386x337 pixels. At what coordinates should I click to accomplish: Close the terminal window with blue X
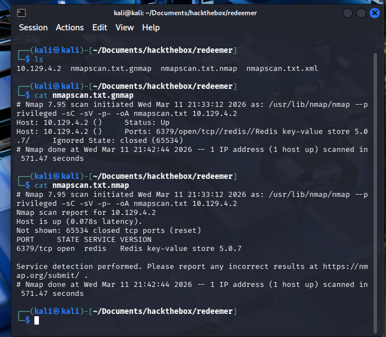click(374, 13)
